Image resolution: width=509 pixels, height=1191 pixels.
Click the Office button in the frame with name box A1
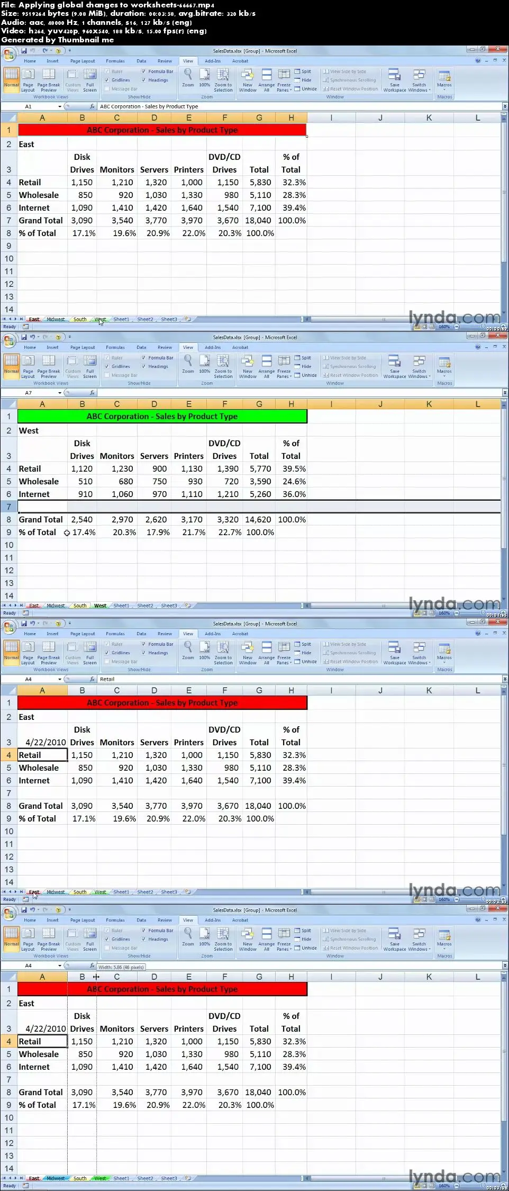[8, 53]
